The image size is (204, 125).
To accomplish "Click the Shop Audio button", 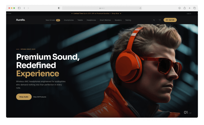I will click(24, 97).
